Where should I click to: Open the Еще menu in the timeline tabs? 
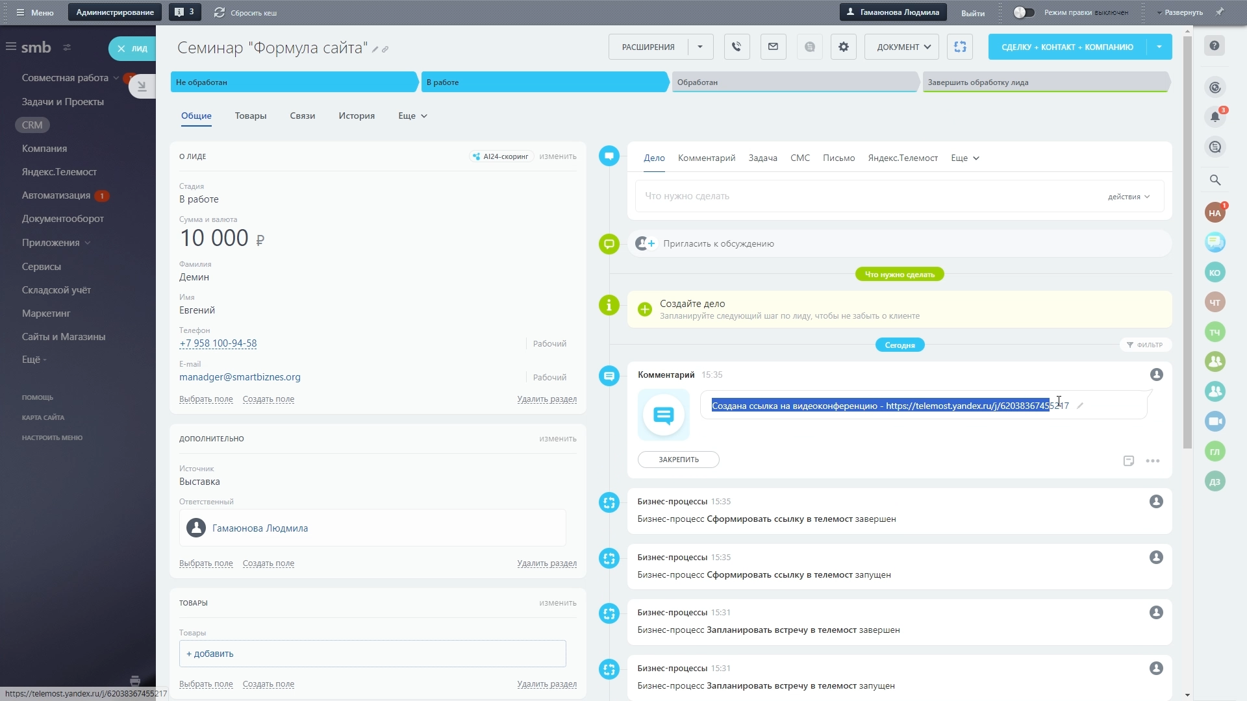click(964, 158)
